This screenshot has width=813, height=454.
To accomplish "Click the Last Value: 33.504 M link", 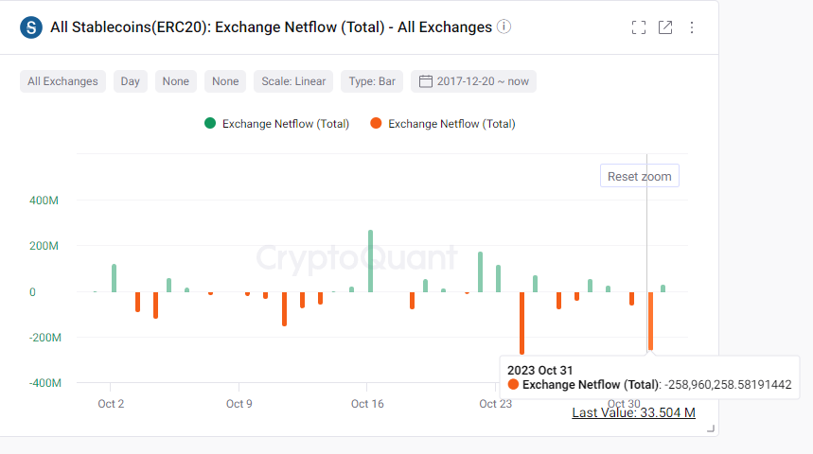I will [633, 412].
